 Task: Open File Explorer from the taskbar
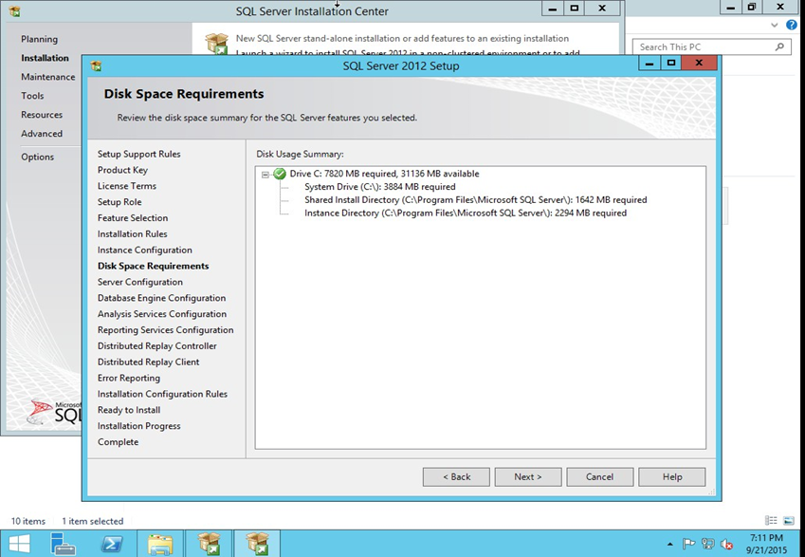pyautogui.click(x=160, y=543)
